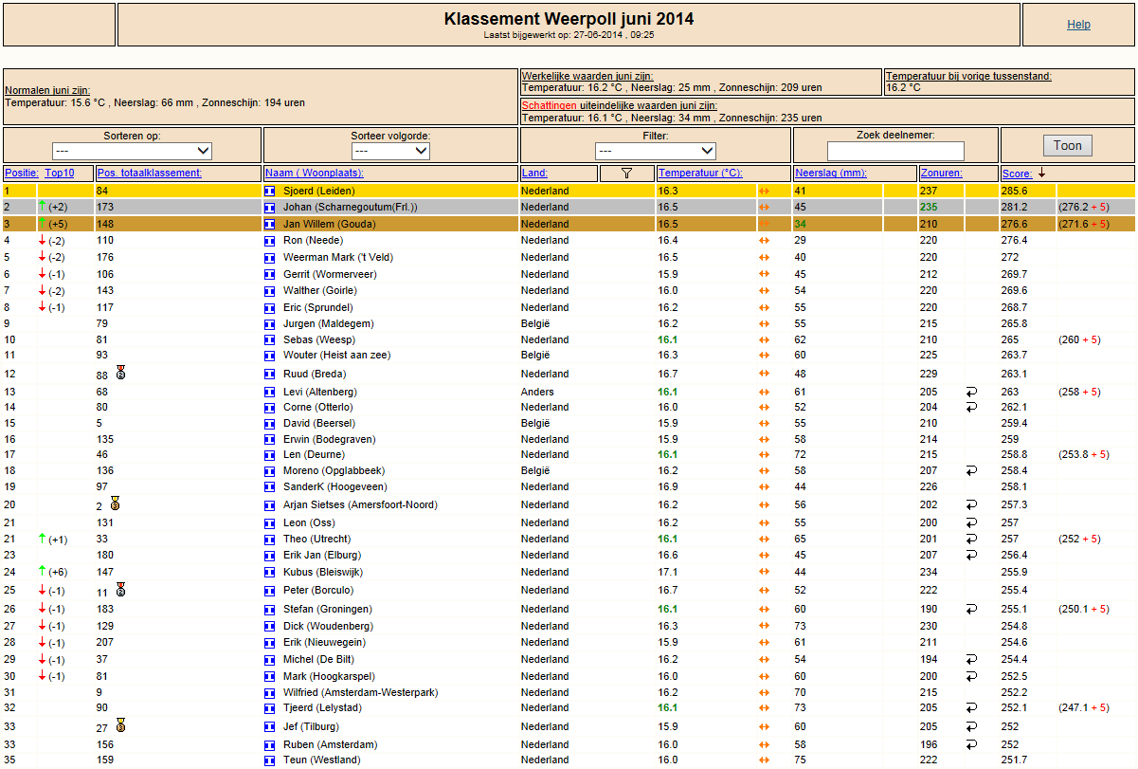This screenshot has width=1138, height=769.
Task: Click the Zoek deelnemer search field
Action: click(895, 151)
